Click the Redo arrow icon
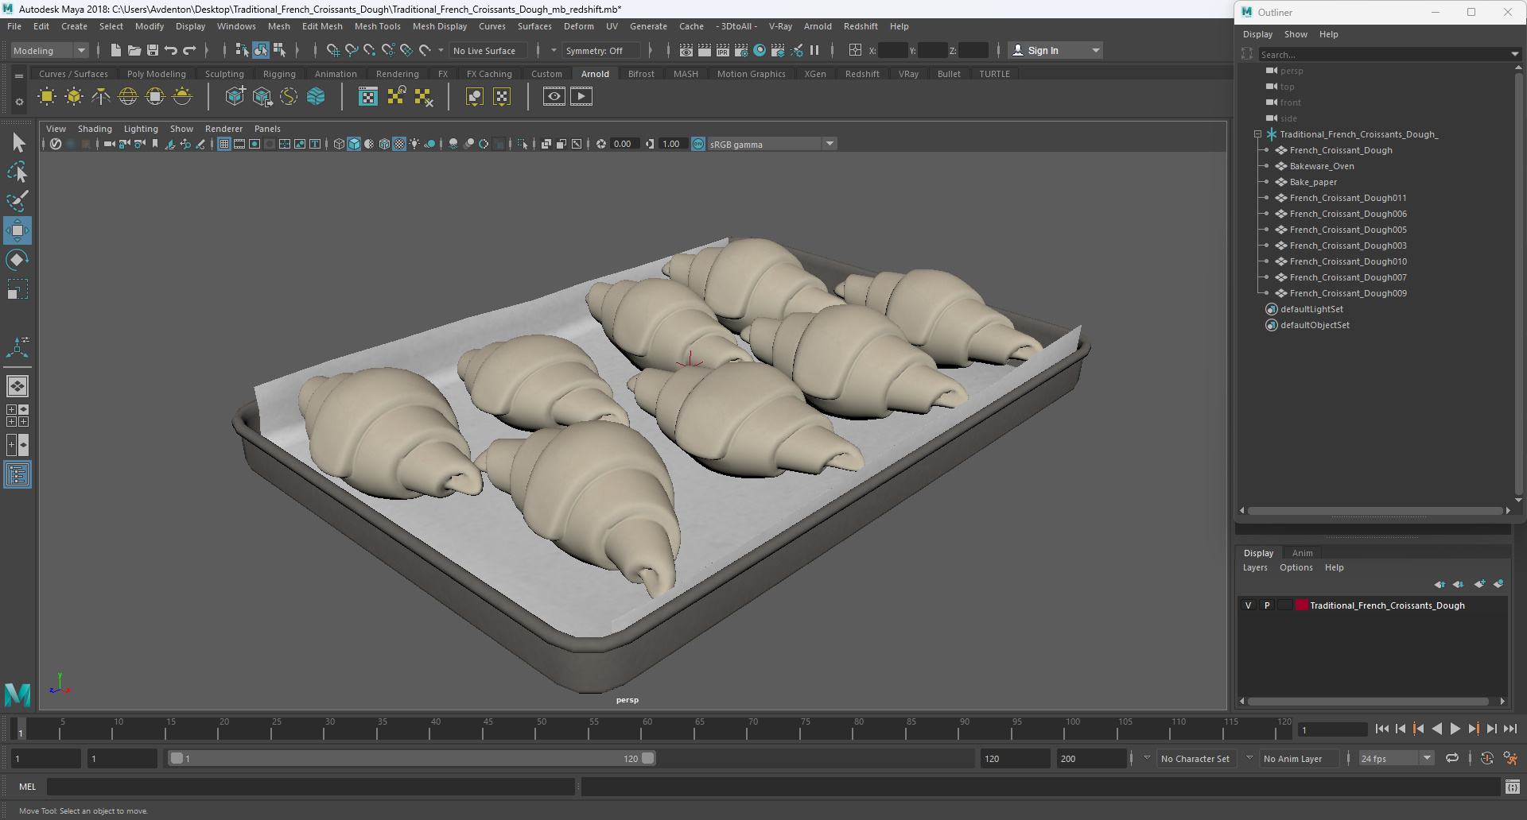This screenshot has height=820, width=1527. (189, 50)
